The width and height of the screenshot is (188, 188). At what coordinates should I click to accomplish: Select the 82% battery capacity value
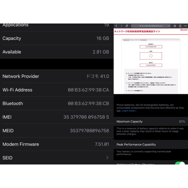[x=182, y=121]
